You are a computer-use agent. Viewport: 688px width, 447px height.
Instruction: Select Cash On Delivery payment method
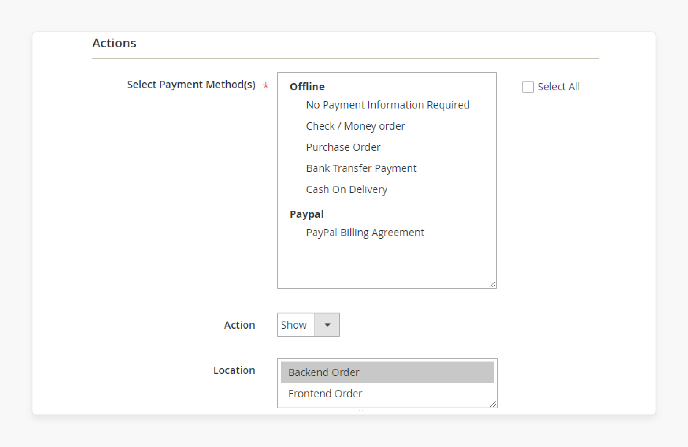click(347, 189)
